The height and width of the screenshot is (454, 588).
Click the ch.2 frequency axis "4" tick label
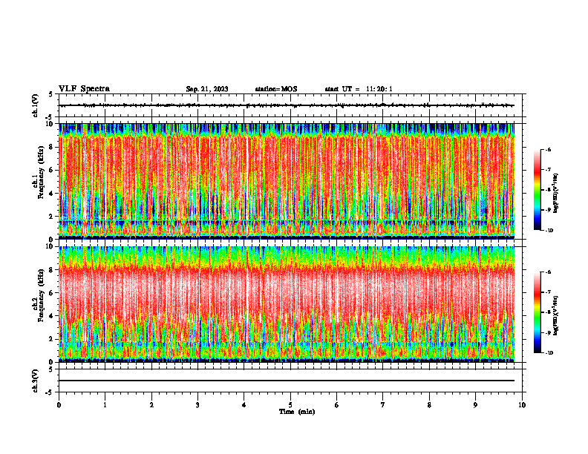tap(52, 316)
